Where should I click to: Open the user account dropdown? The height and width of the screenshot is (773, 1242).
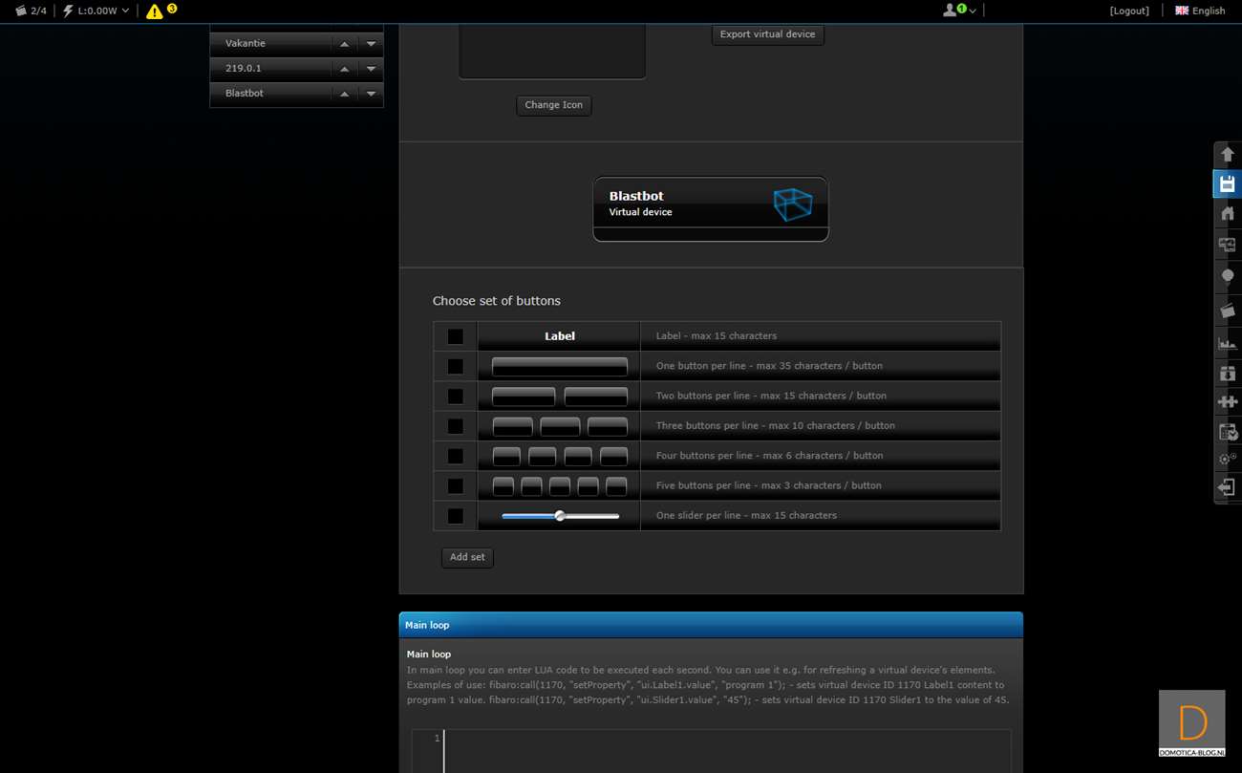[959, 11]
